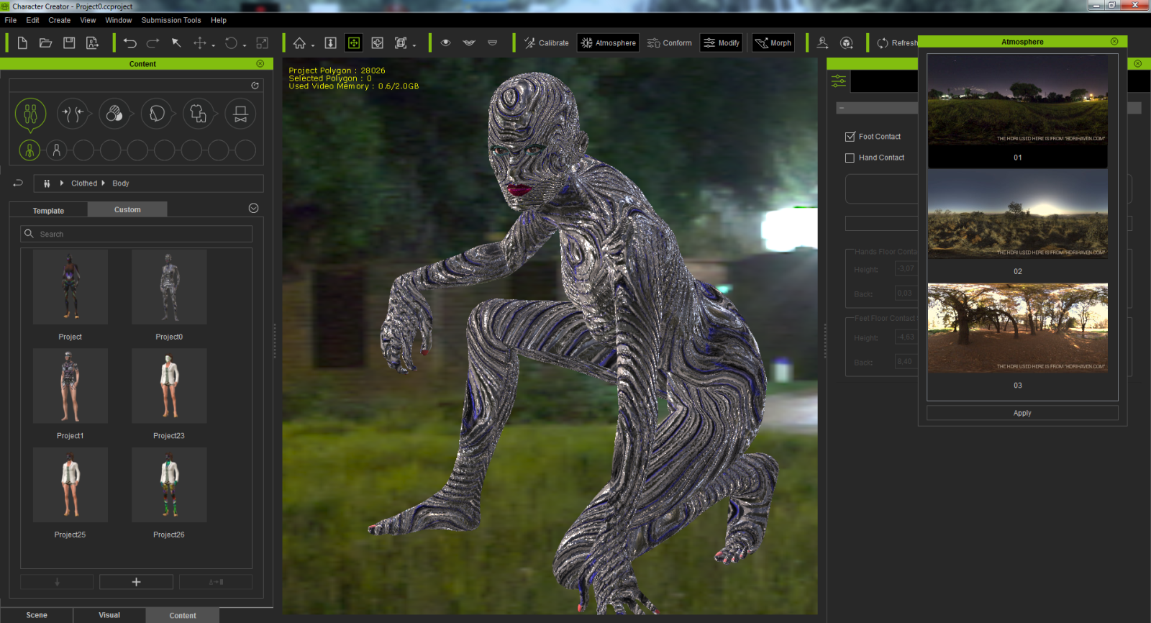Click the refresh content icon
This screenshot has width=1151, height=623.
tap(255, 86)
